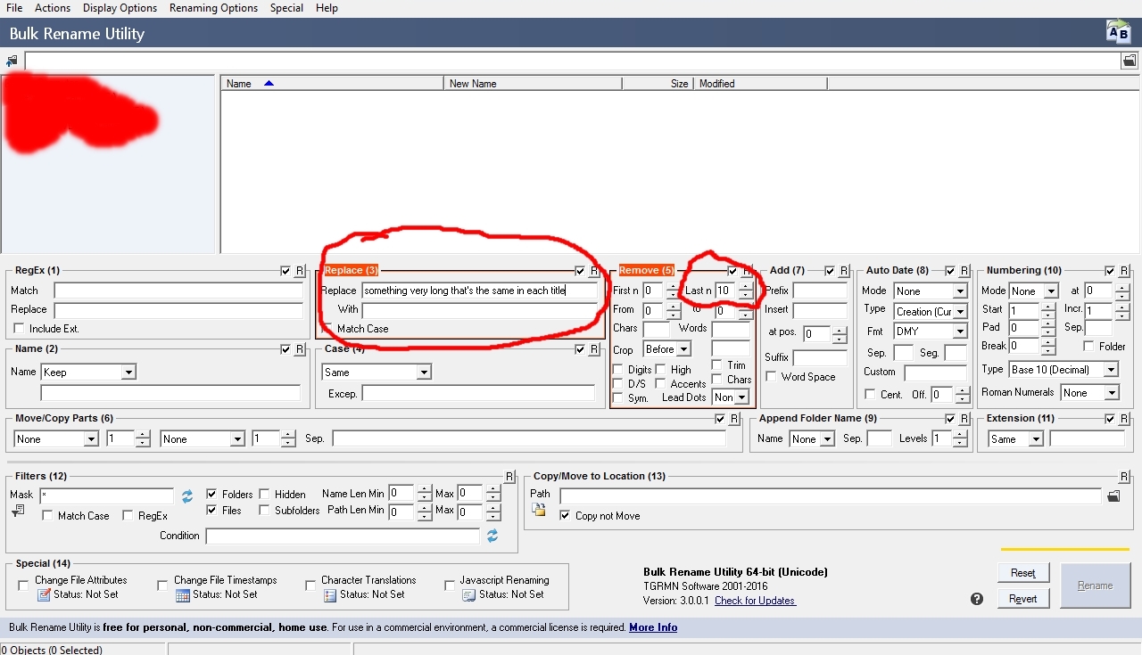Open Case dropdown showing Same
Image resolution: width=1142 pixels, height=655 pixels.
click(377, 372)
